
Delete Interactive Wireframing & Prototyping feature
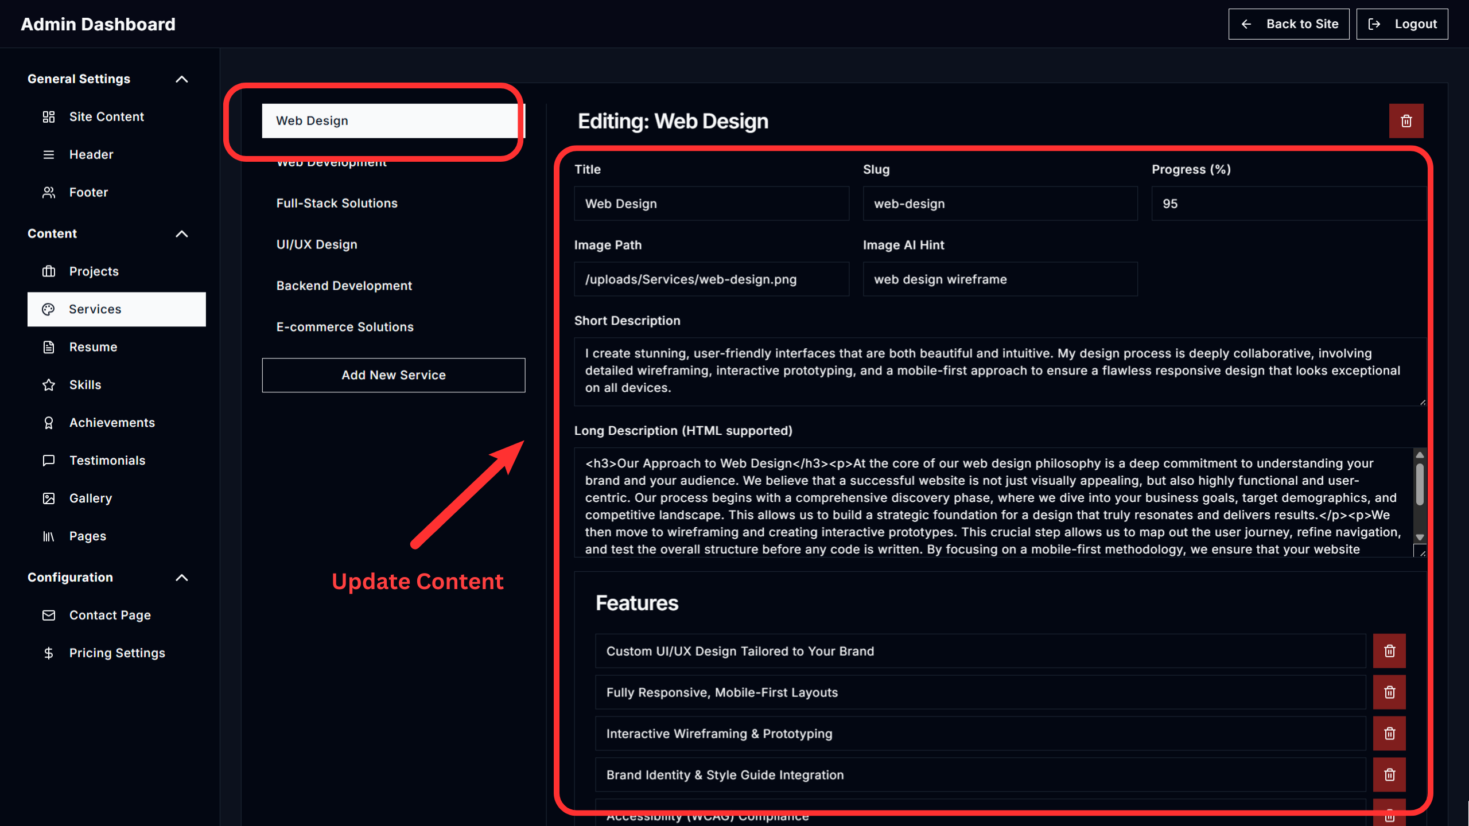pos(1389,734)
